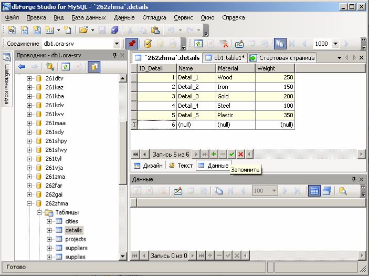Image resolution: width=369 pixels, height=276 pixels.
Task: Click the New SQL document icon
Action: coord(11,30)
